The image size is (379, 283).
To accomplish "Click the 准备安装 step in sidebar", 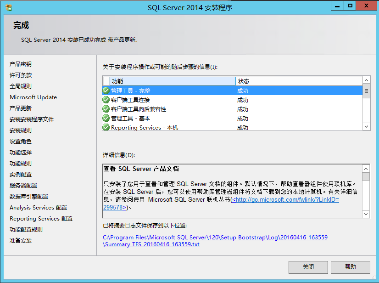I will coord(21,241).
